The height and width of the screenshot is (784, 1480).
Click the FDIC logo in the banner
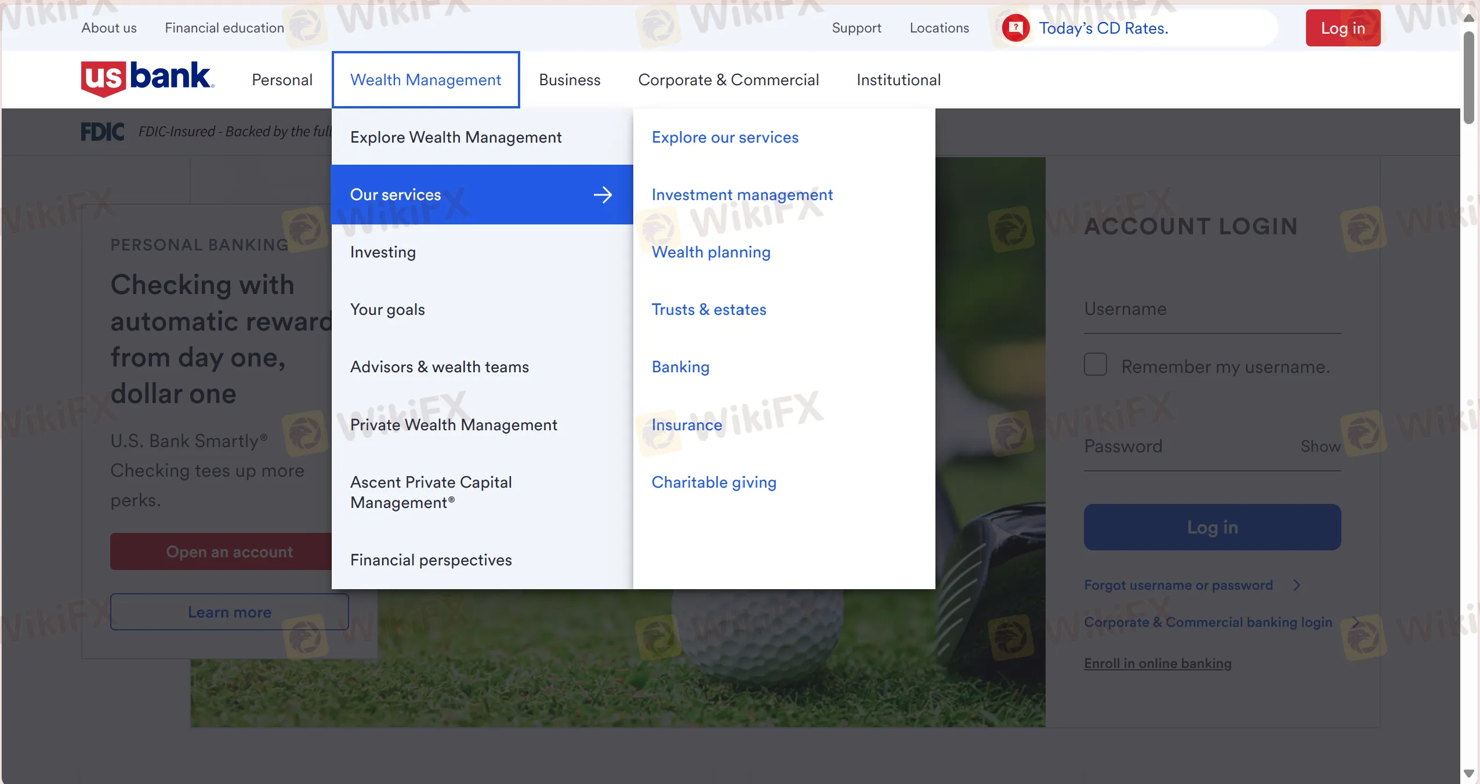pos(103,132)
